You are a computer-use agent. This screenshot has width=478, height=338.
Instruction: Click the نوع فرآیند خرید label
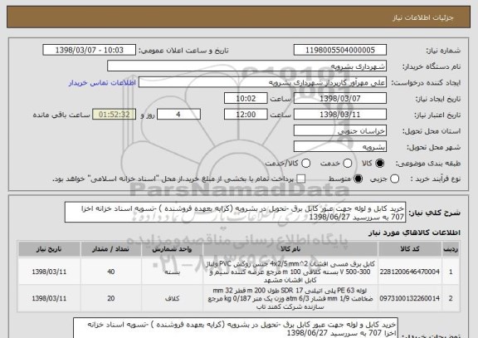436,179
